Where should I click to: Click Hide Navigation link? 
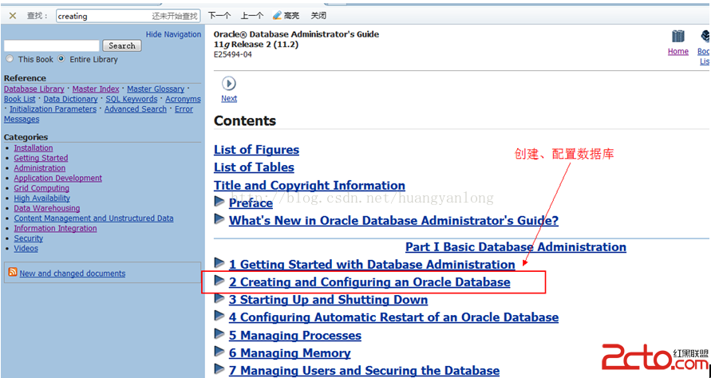point(173,34)
